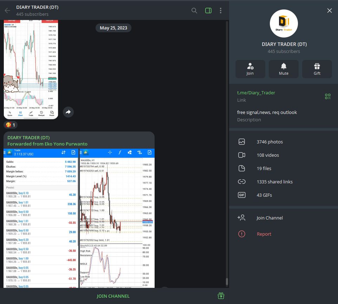
Task: View the 19 files list
Action: pos(264,169)
